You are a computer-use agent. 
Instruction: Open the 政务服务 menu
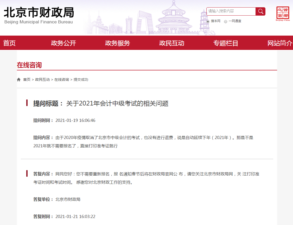[117, 43]
